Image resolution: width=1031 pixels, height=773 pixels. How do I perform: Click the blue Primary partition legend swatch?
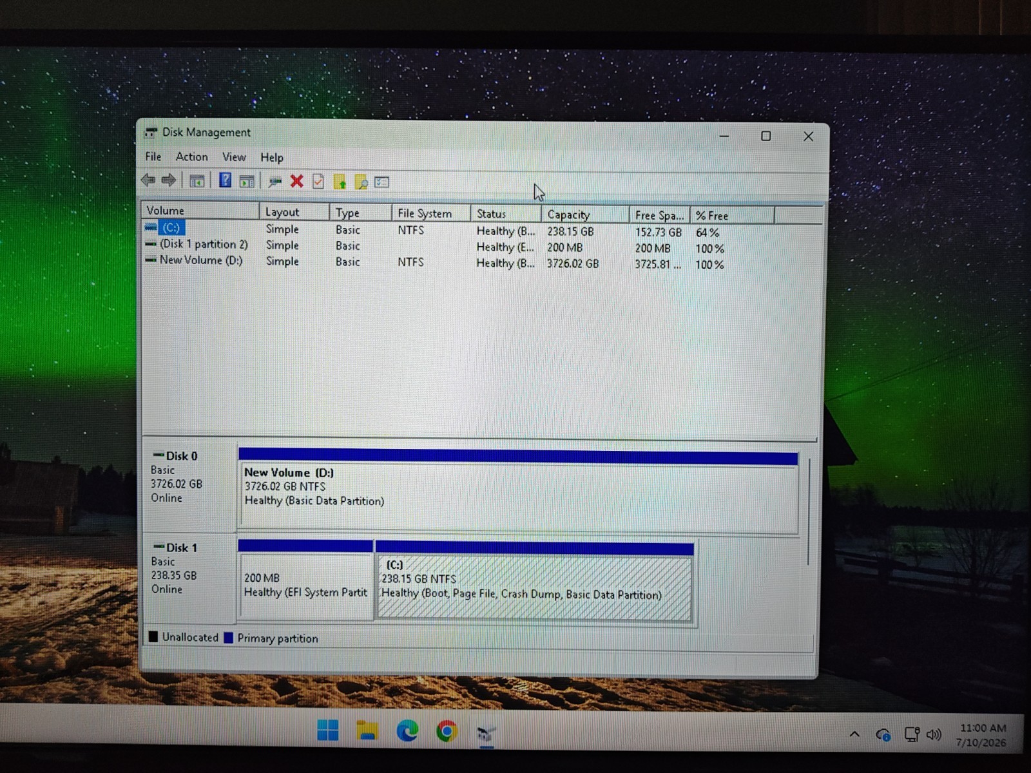(228, 638)
